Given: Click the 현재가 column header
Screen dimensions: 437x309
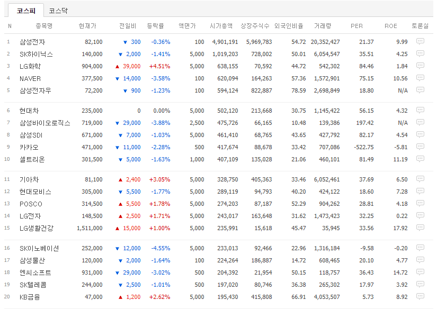Looking at the screenshot, I should click(87, 26).
